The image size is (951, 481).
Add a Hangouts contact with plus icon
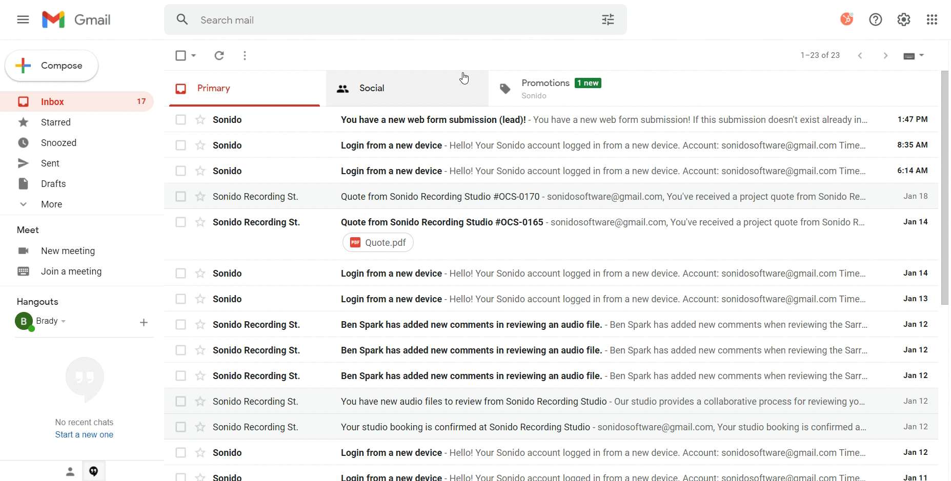click(144, 322)
